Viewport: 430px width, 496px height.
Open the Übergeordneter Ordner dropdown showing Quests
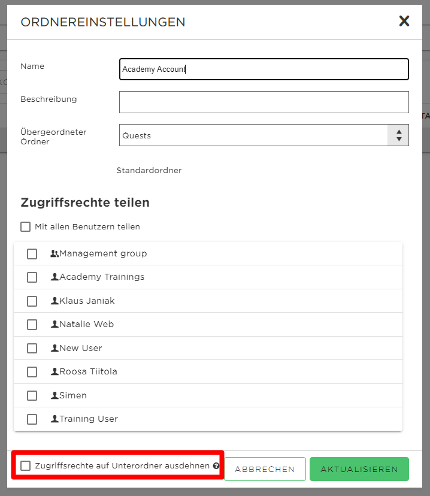(264, 135)
